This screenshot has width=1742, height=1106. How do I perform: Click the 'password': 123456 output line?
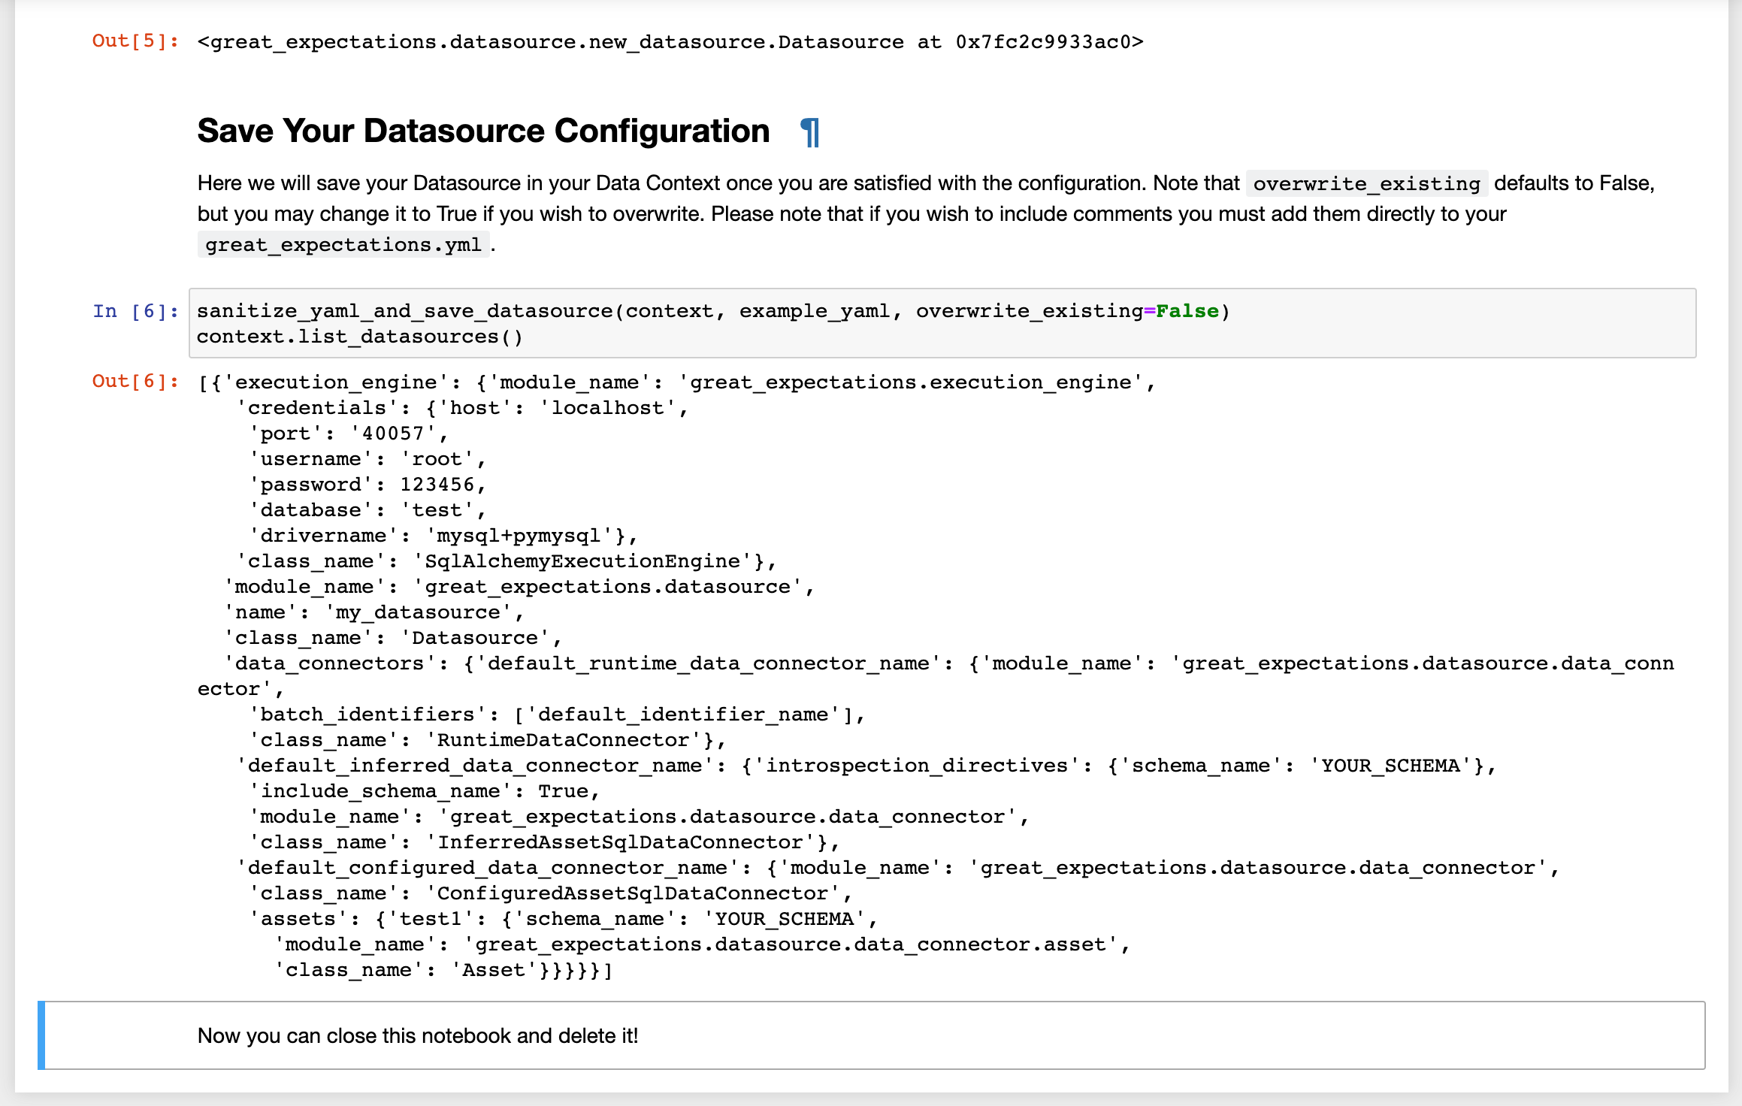367,485
